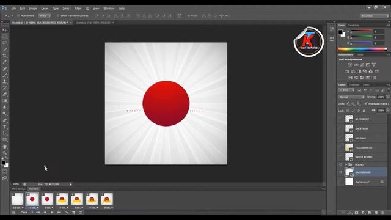391x220 pixels.
Task: Show the YELLOW PATTI layer
Action: click(340, 147)
